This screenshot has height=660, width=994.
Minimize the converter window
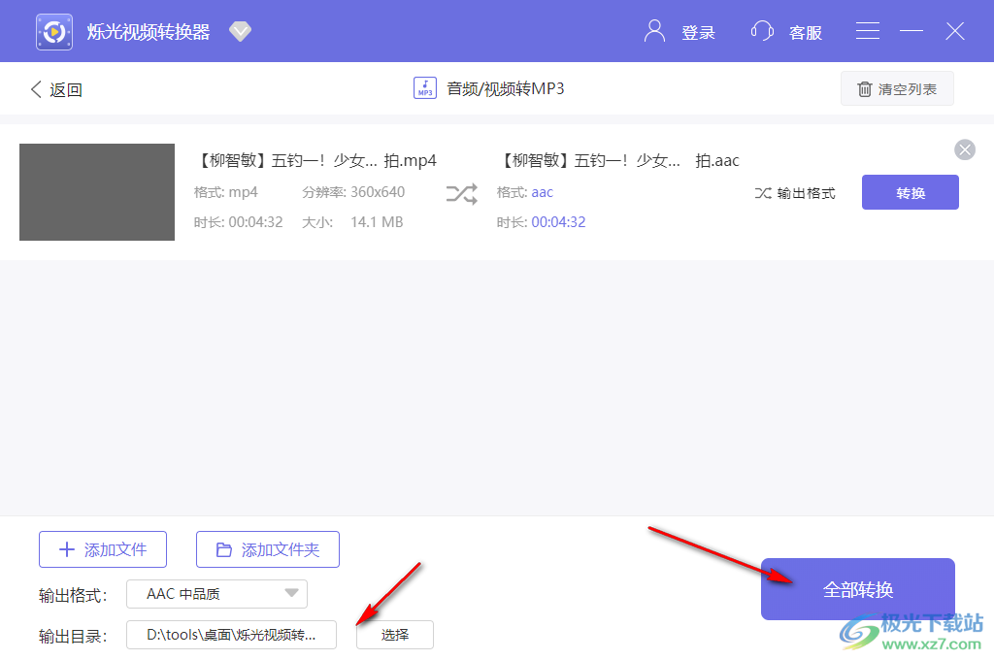911,31
